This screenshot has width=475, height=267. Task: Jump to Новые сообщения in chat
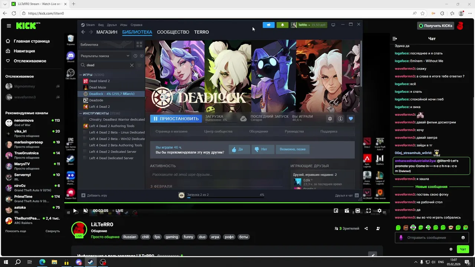(x=431, y=187)
